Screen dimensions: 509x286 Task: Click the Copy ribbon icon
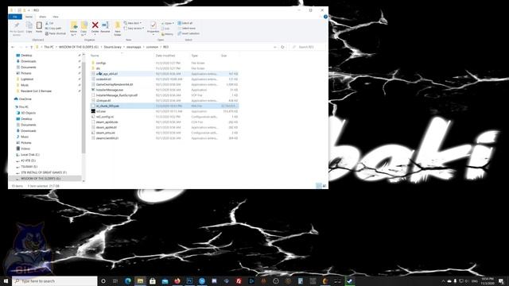(x=29, y=28)
